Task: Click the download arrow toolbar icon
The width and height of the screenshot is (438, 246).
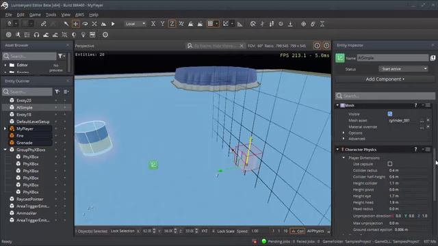Action: point(290,24)
